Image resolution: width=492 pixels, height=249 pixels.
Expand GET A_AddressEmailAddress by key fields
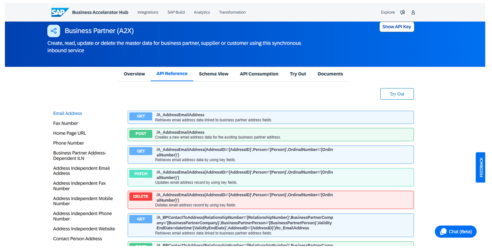click(x=271, y=155)
